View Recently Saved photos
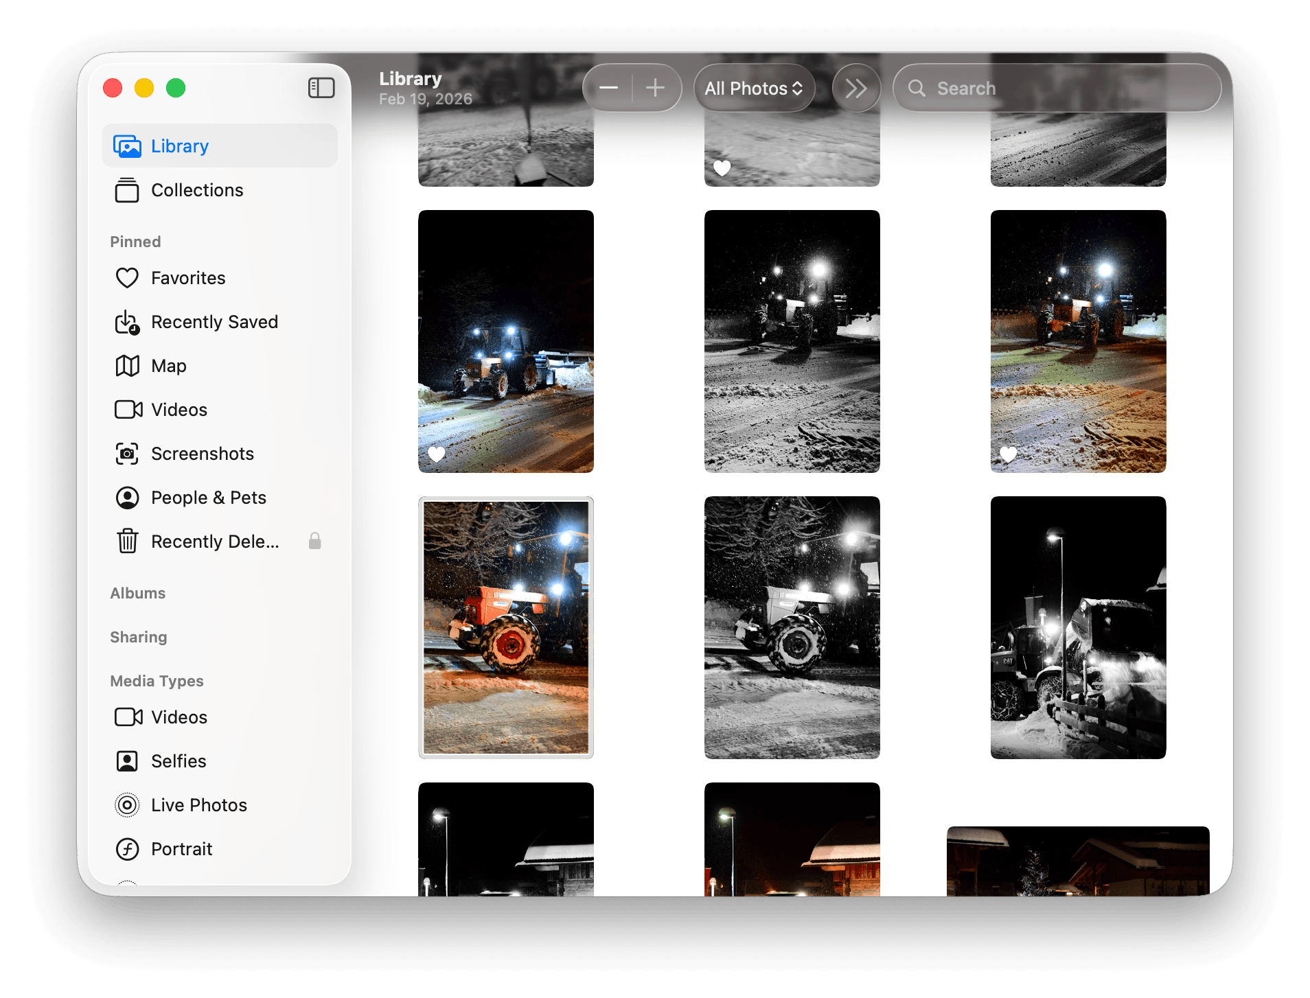Image resolution: width=1310 pixels, height=998 pixels. pos(214,321)
